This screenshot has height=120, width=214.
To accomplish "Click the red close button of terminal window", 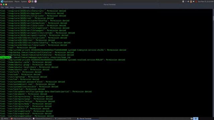I will pos(1,4).
